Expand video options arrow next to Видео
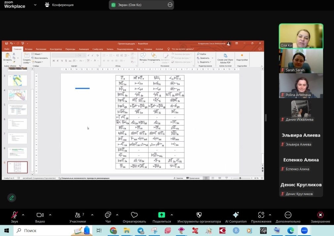Screen dimensions: 334x236 (50, 215)
